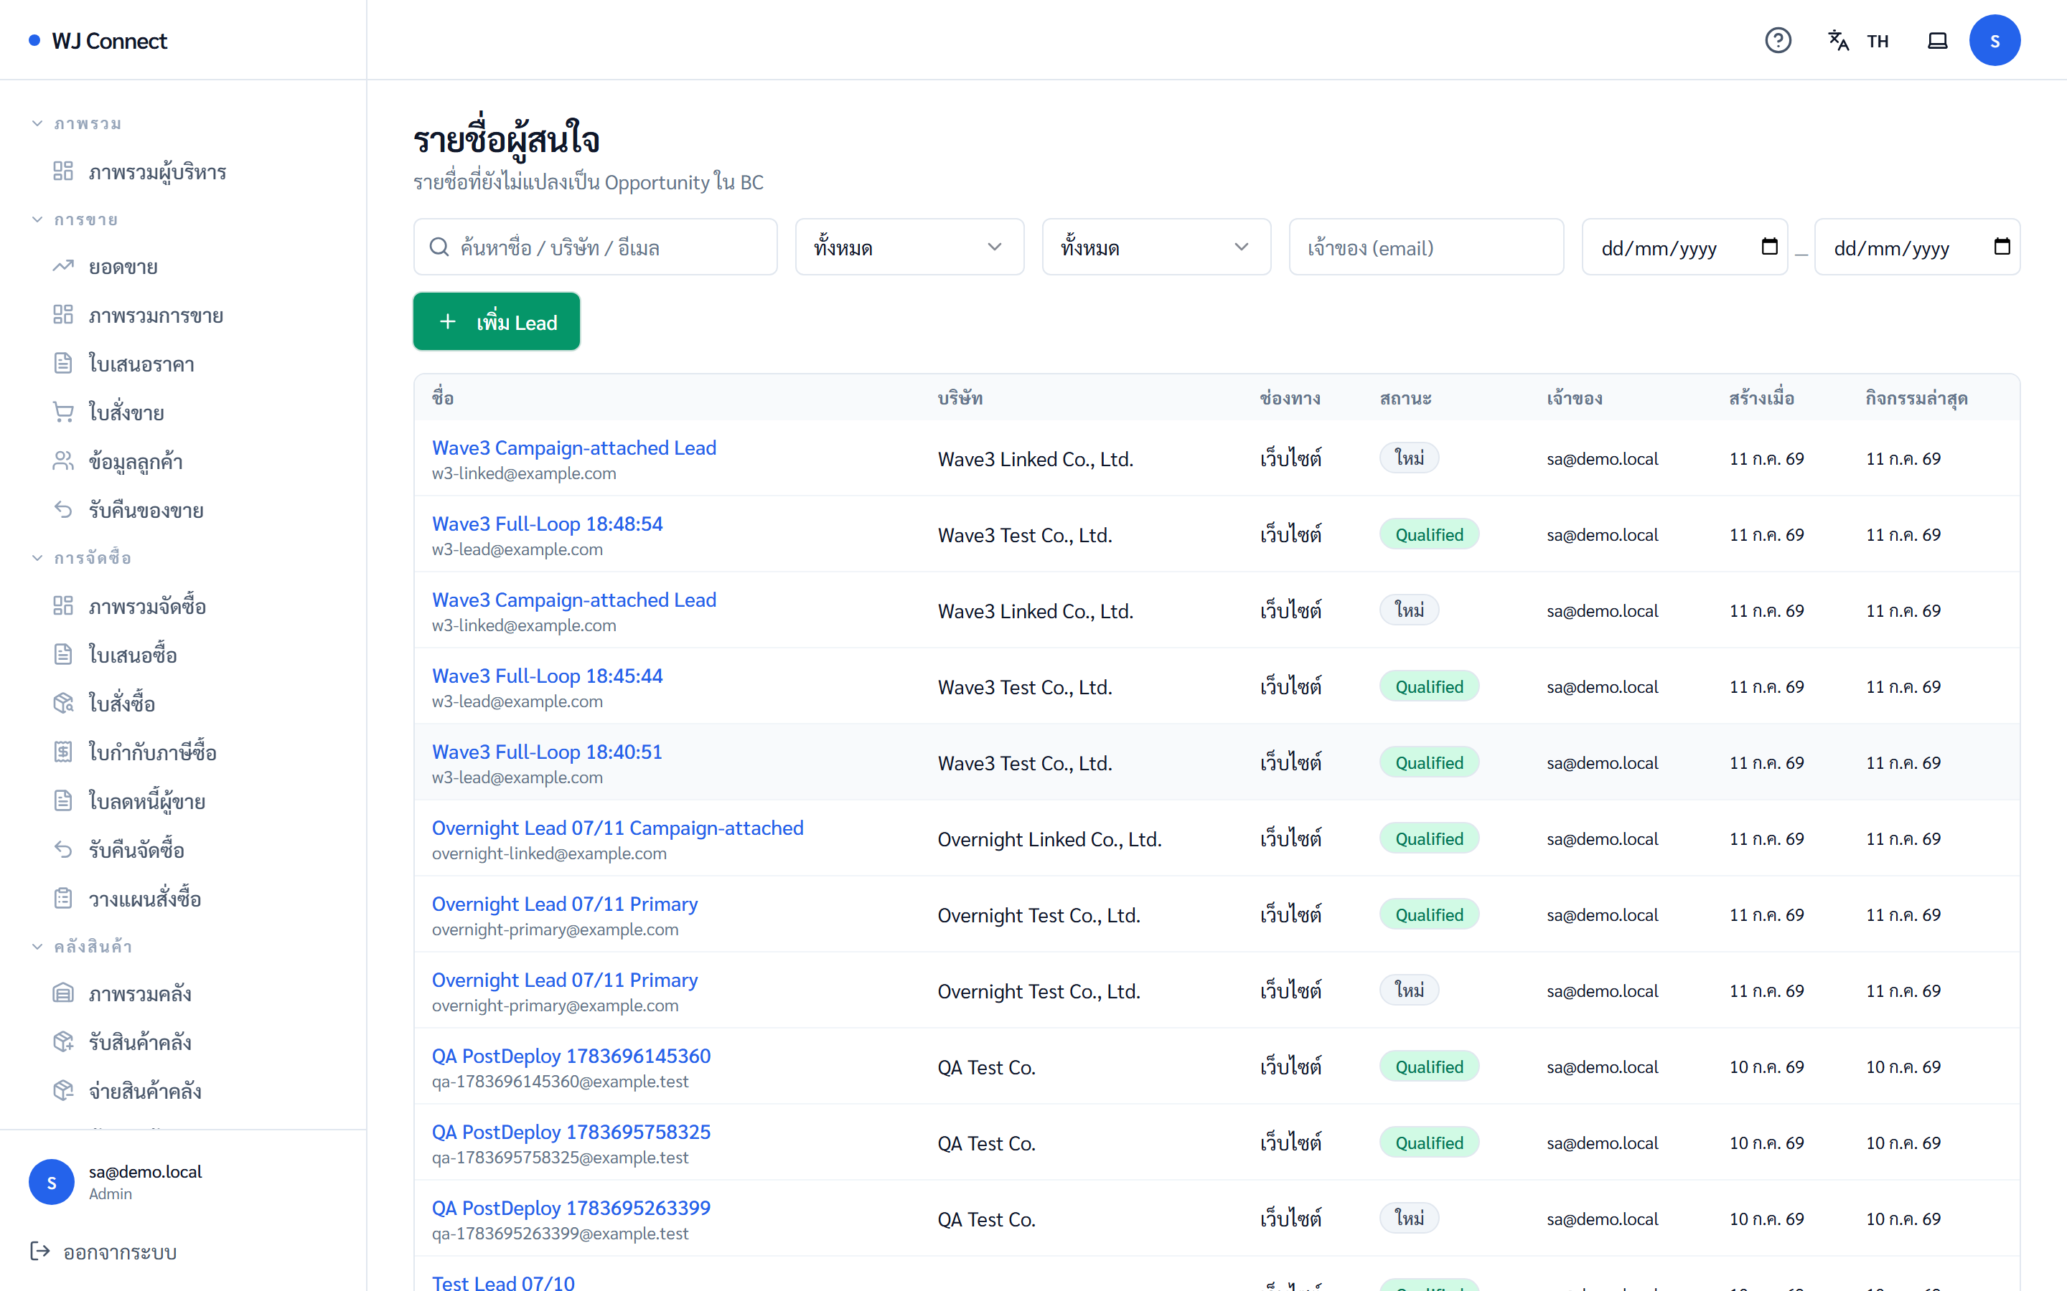Open the first ทั้งหมด filter dropdown
This screenshot has height=1291, width=2067.
click(909, 247)
